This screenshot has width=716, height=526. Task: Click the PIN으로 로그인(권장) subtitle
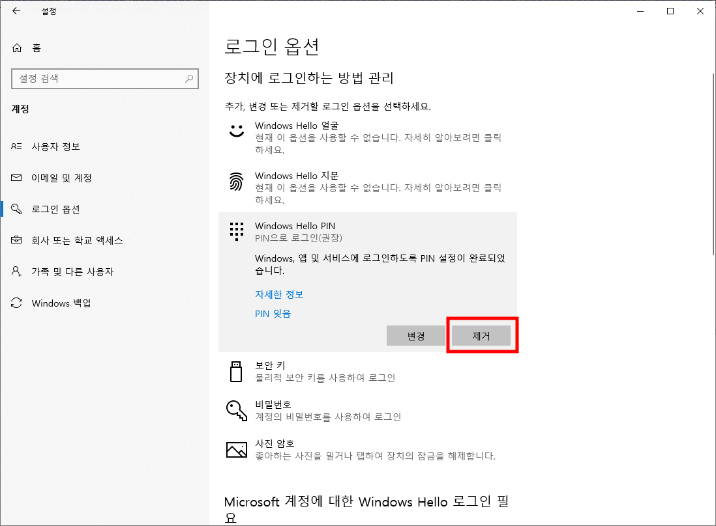pyautogui.click(x=298, y=238)
